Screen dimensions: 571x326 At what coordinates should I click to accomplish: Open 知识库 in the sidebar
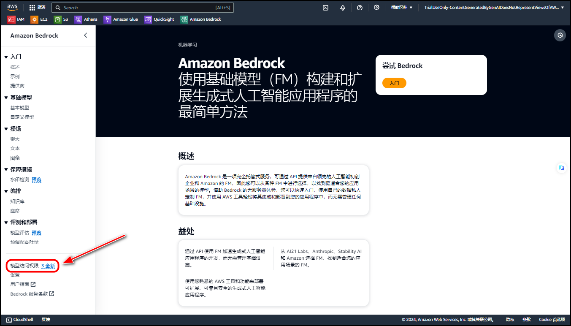click(17, 201)
